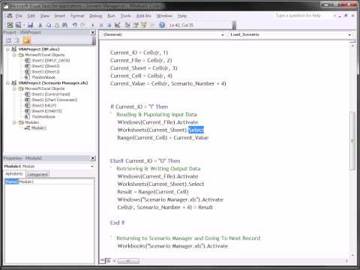Image resolution: width=360 pixels, height=270 pixels.
Task: Open the View menu
Action: (45, 16)
